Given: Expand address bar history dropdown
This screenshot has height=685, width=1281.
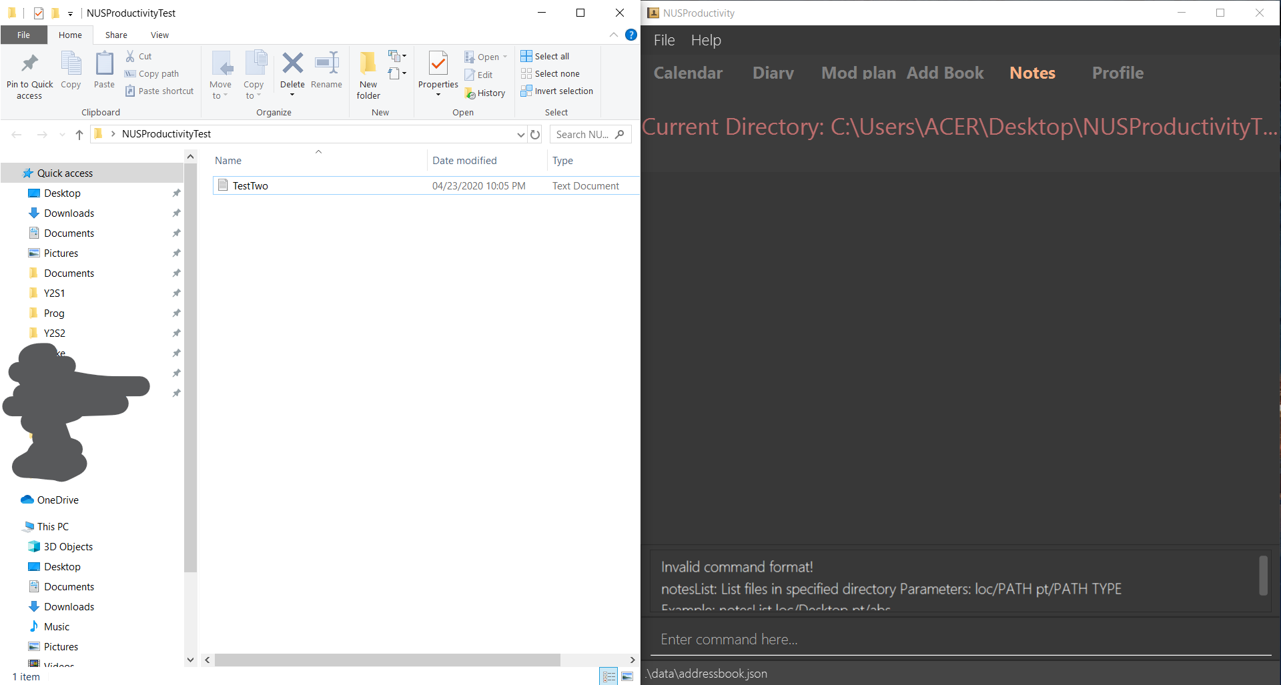Looking at the screenshot, I should pos(520,134).
